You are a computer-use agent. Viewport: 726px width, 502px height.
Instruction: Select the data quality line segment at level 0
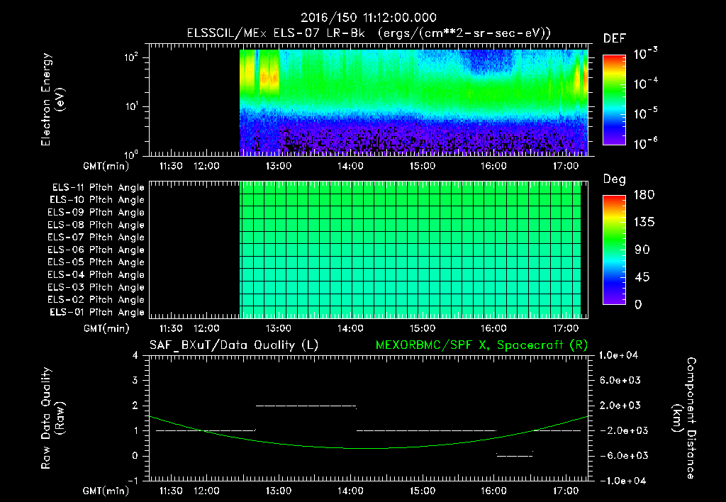515,456
